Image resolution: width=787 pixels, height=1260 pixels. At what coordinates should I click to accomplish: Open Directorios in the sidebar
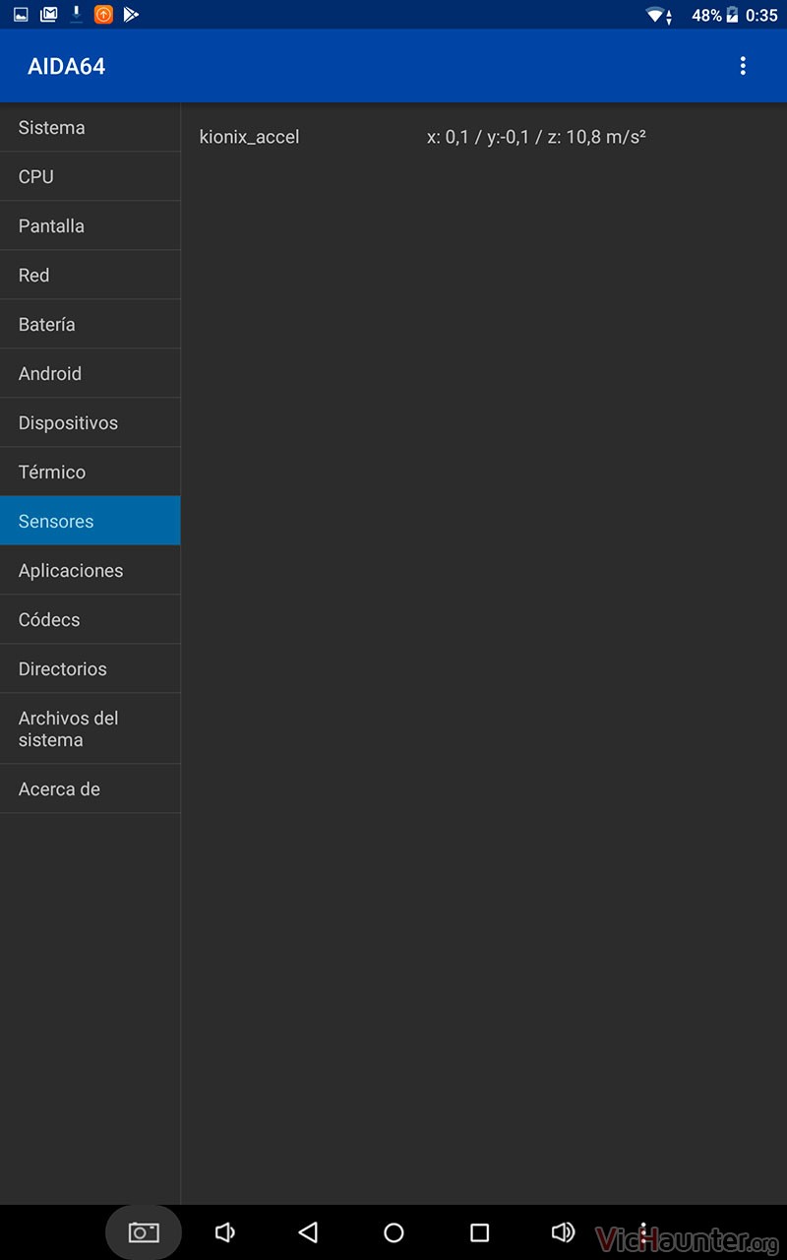(x=91, y=668)
